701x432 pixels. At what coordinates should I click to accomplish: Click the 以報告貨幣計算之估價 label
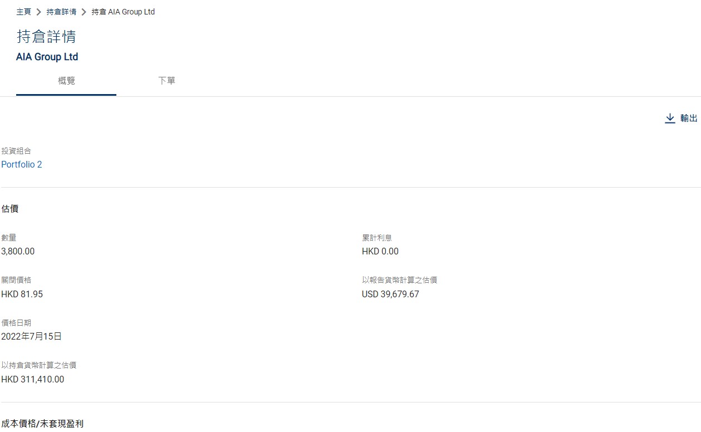400,280
